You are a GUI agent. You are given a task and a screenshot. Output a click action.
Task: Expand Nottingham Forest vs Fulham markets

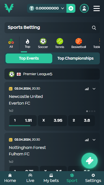(x=94, y=140)
